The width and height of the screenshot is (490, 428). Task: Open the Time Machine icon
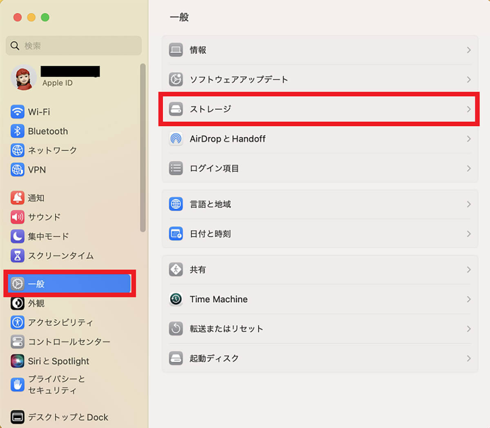(x=176, y=299)
